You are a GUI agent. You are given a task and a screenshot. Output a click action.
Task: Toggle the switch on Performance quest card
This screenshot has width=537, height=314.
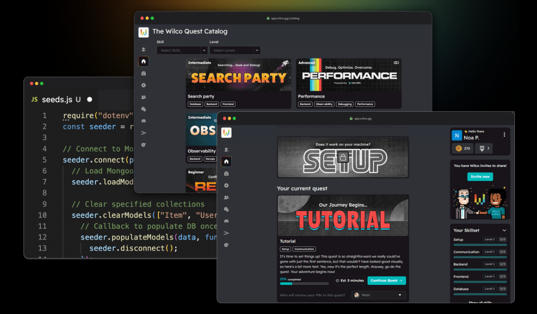(x=396, y=63)
